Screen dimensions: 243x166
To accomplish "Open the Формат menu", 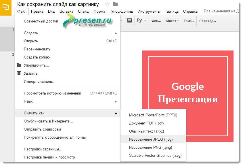I will click(100, 11).
